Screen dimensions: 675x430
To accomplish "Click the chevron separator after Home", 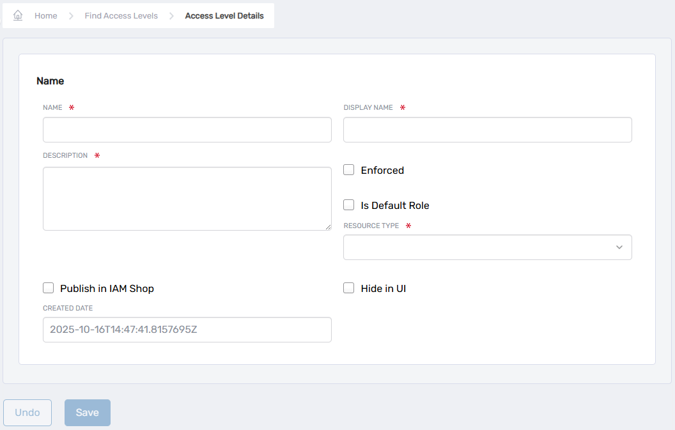I will tap(71, 16).
